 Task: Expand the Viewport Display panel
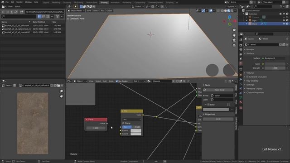[254, 89]
